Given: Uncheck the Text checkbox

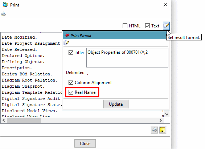Looking at the screenshot, I should (x=147, y=26).
